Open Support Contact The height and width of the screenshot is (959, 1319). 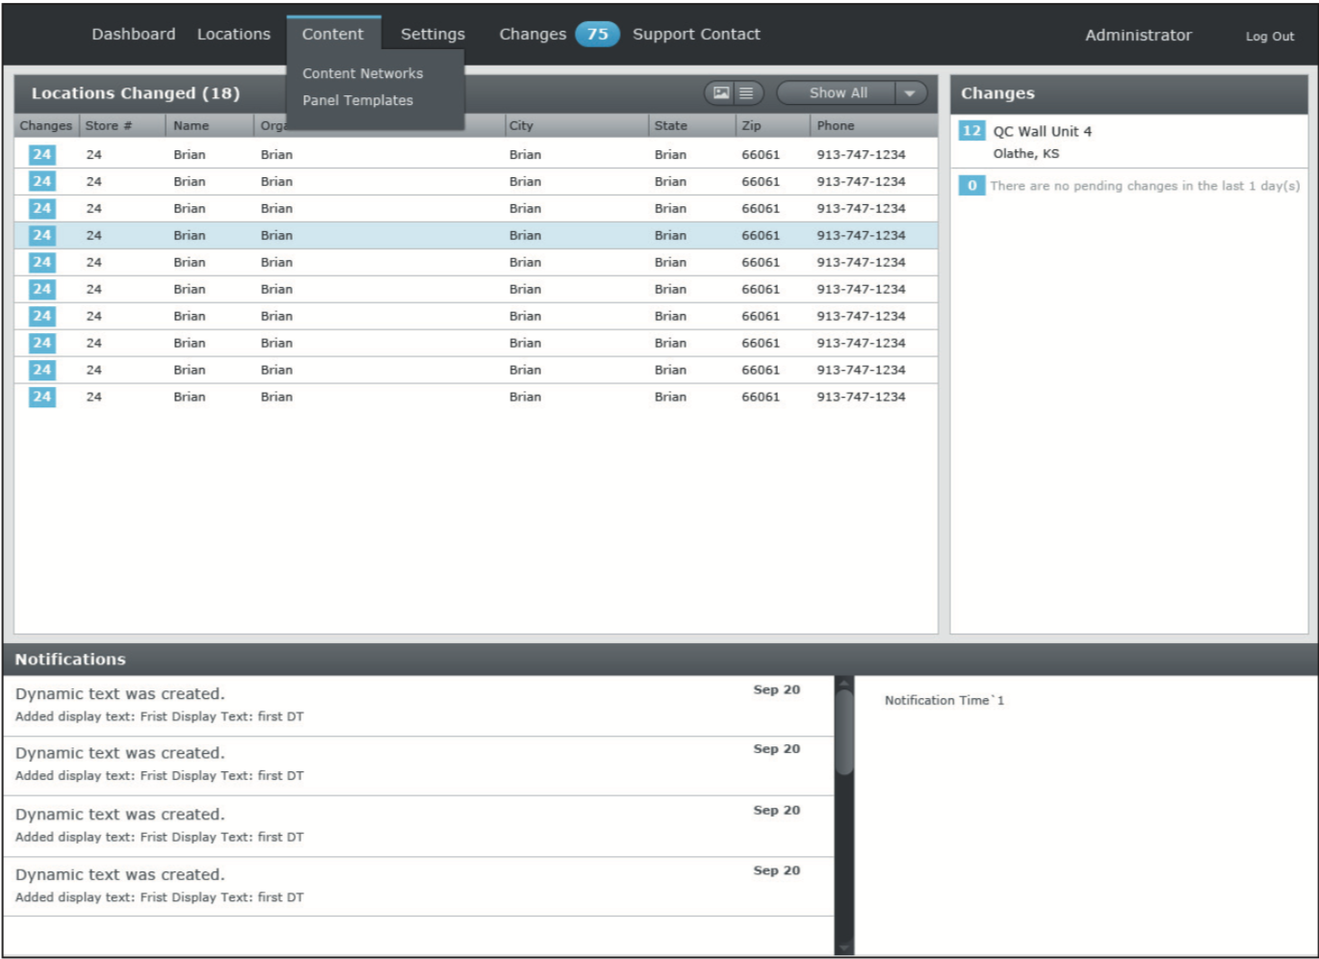696,34
